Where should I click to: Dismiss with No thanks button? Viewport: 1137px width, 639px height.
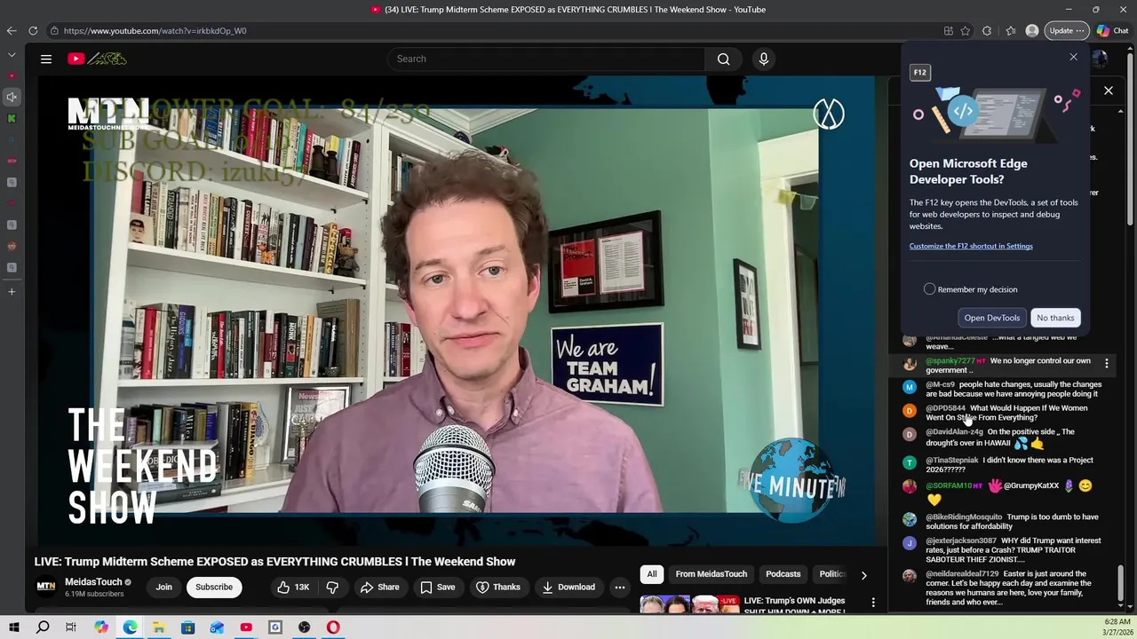click(x=1055, y=318)
